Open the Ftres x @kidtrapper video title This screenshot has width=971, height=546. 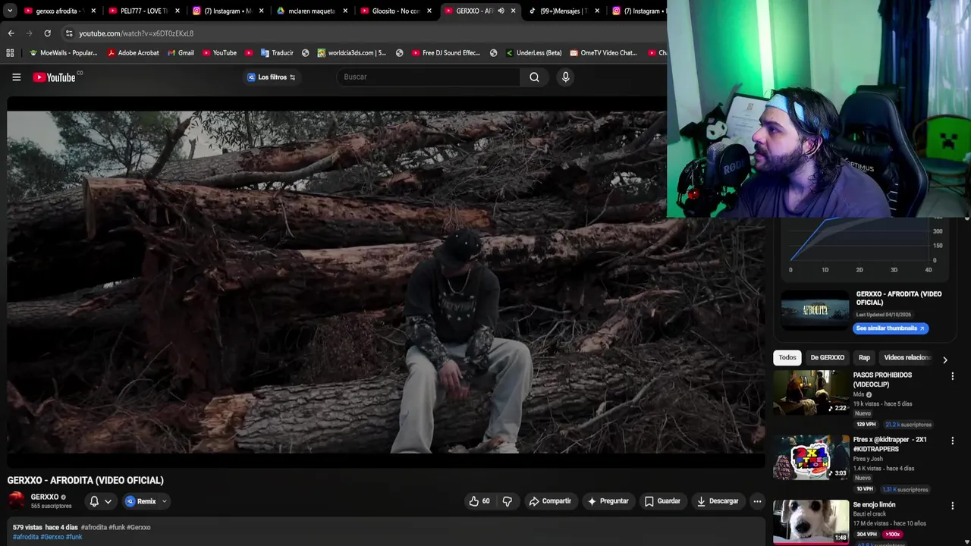point(891,444)
